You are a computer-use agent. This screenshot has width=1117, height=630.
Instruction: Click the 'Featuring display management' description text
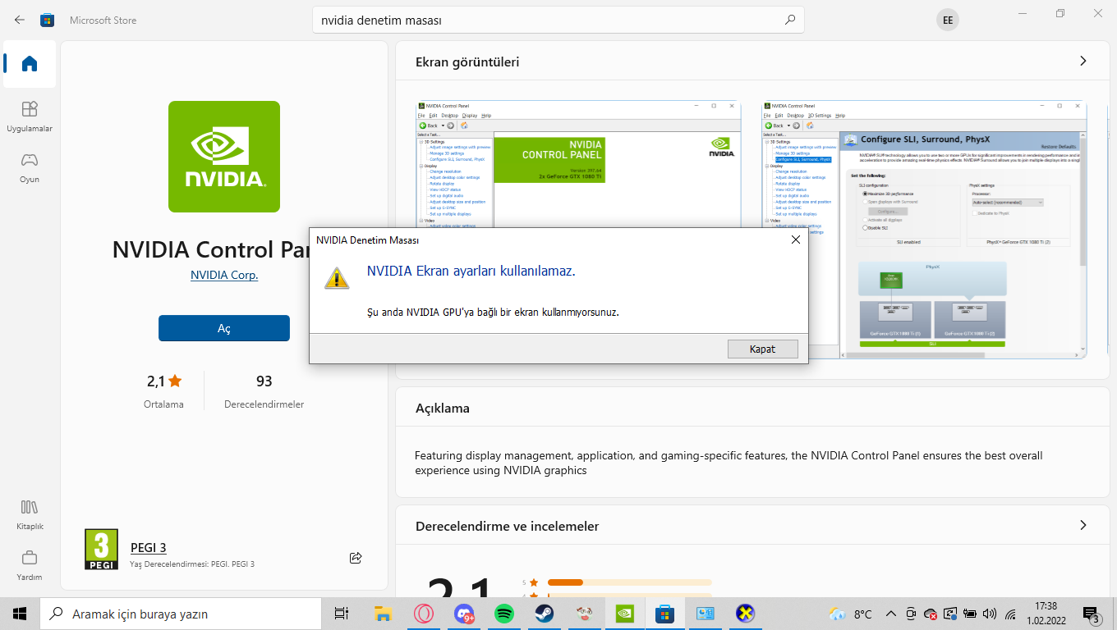(x=729, y=463)
